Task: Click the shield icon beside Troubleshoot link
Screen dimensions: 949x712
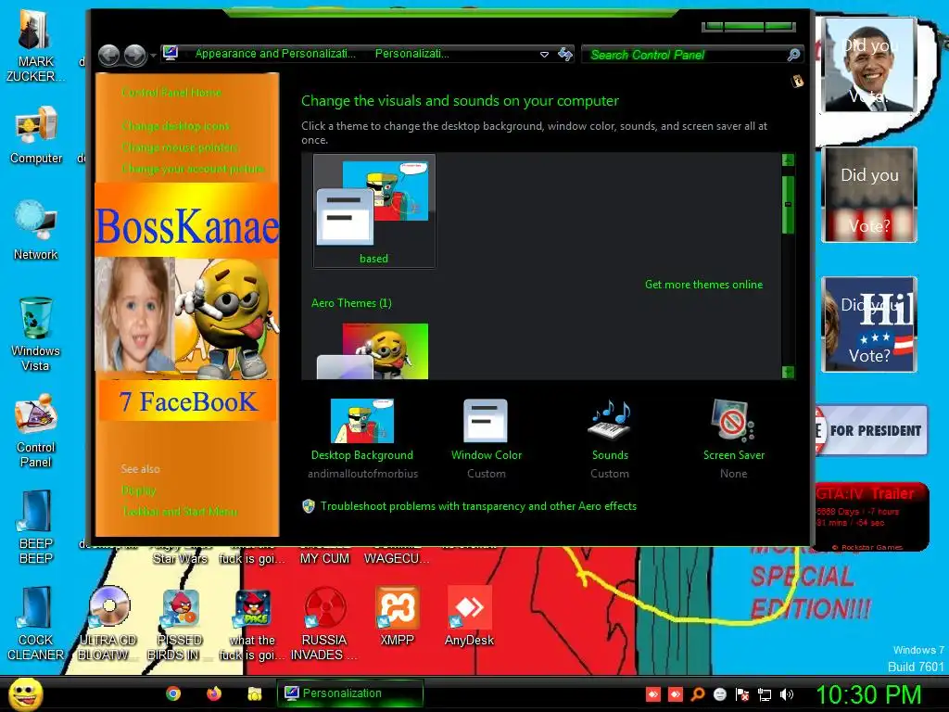Action: tap(309, 506)
